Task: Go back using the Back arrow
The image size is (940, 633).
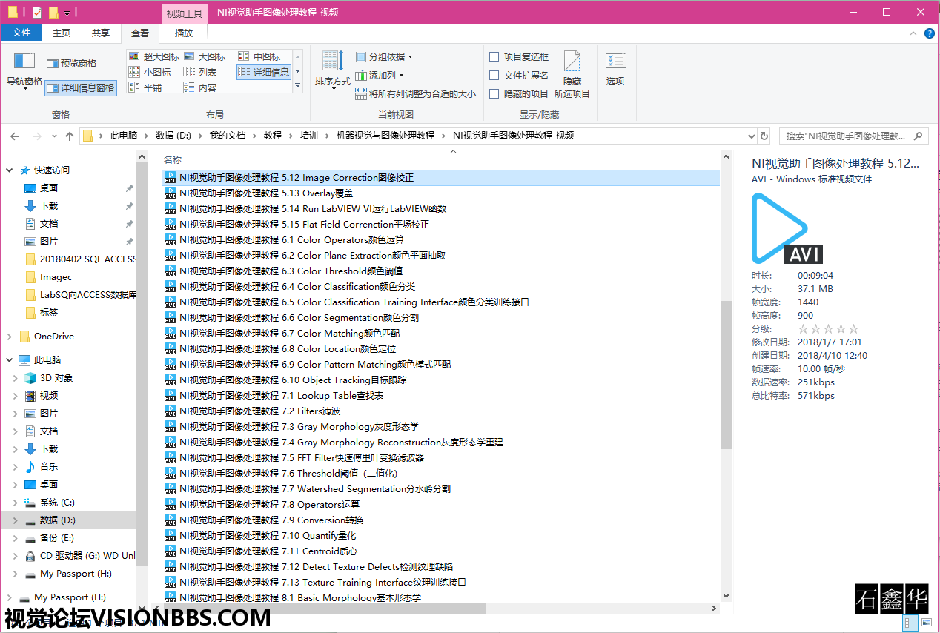Action: click(x=15, y=136)
